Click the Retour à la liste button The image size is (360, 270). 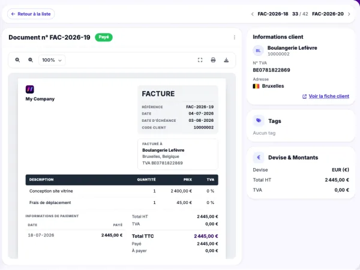pos(31,14)
